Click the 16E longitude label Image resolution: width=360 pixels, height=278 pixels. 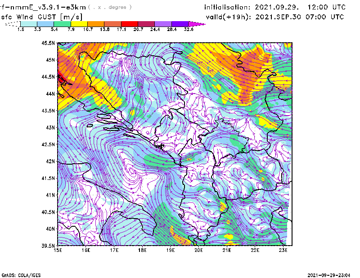point(86,250)
